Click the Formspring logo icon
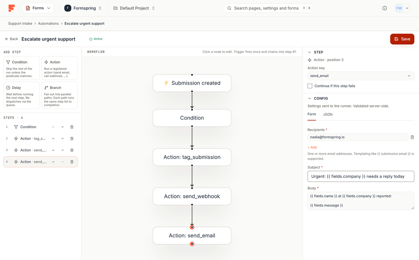This screenshot has width=419, height=260. click(12, 8)
